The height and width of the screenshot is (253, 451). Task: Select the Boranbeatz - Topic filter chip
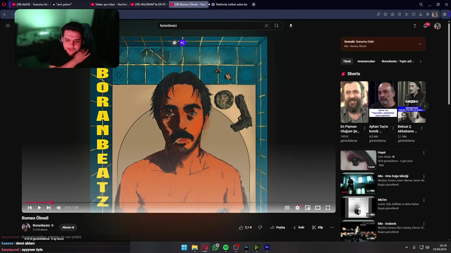[x=397, y=61]
